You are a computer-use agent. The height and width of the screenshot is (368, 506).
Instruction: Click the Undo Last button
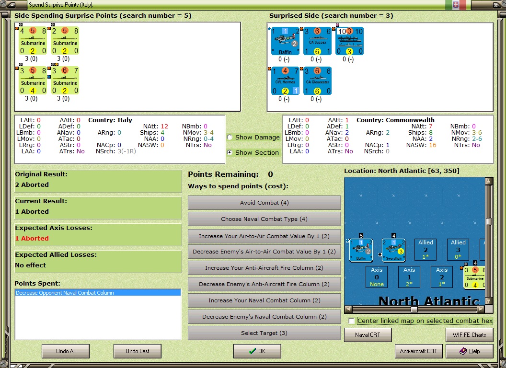pyautogui.click(x=138, y=351)
